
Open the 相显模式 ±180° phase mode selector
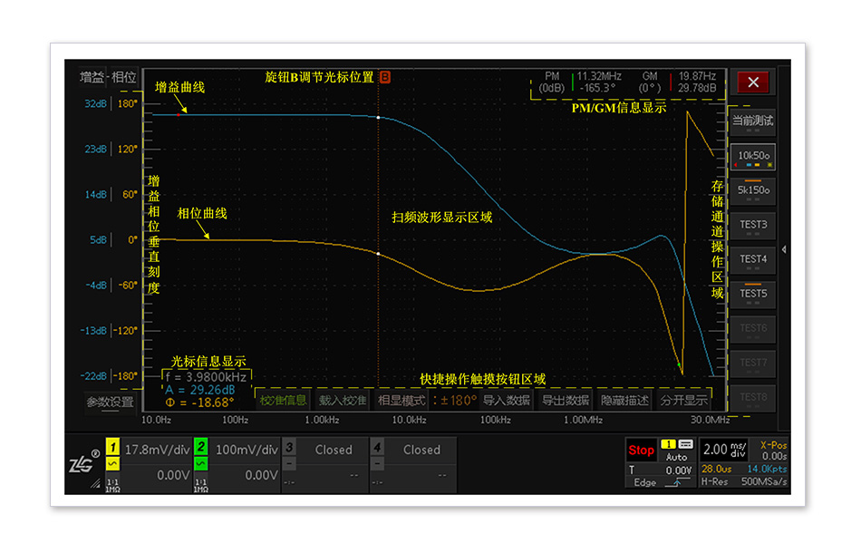(425, 400)
